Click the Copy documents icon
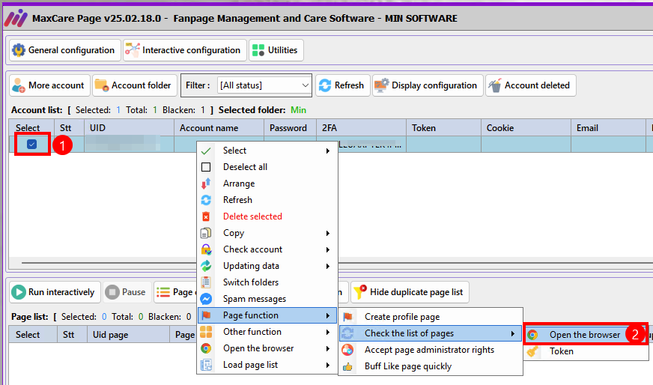Viewport: 653px width, 385px height. (206, 233)
